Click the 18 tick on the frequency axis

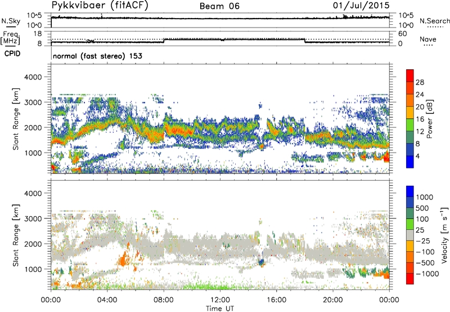coord(37,34)
